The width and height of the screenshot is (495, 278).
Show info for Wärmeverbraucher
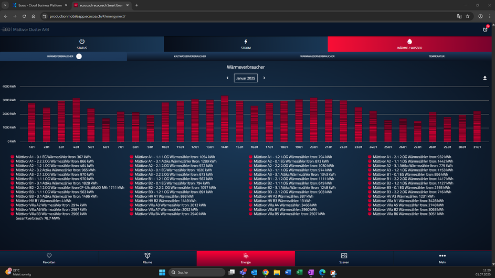click(79, 57)
